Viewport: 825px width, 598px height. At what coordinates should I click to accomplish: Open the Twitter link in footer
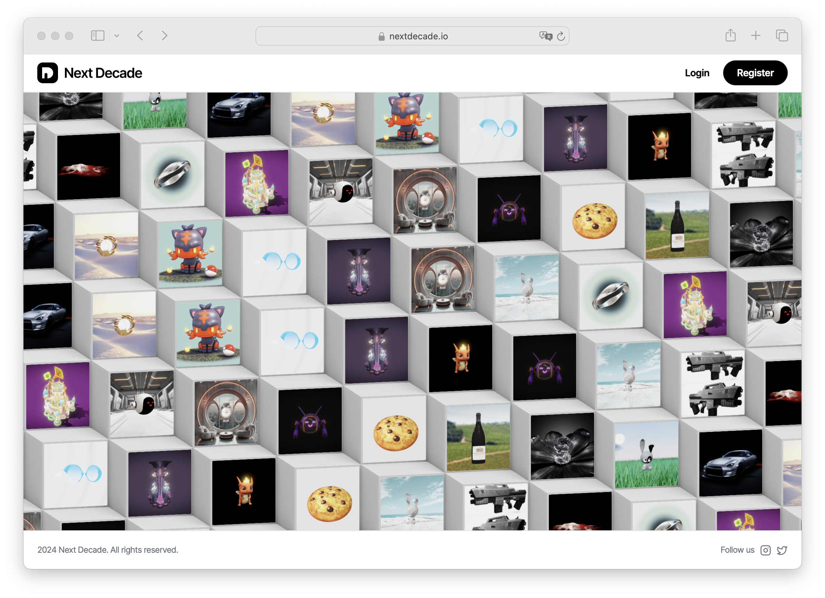click(782, 550)
